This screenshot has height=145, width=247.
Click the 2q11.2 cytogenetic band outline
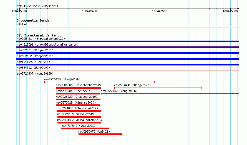[128, 27]
